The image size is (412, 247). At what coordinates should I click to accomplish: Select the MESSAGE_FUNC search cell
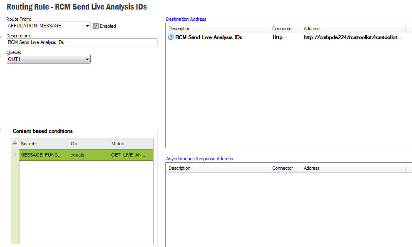coord(44,155)
